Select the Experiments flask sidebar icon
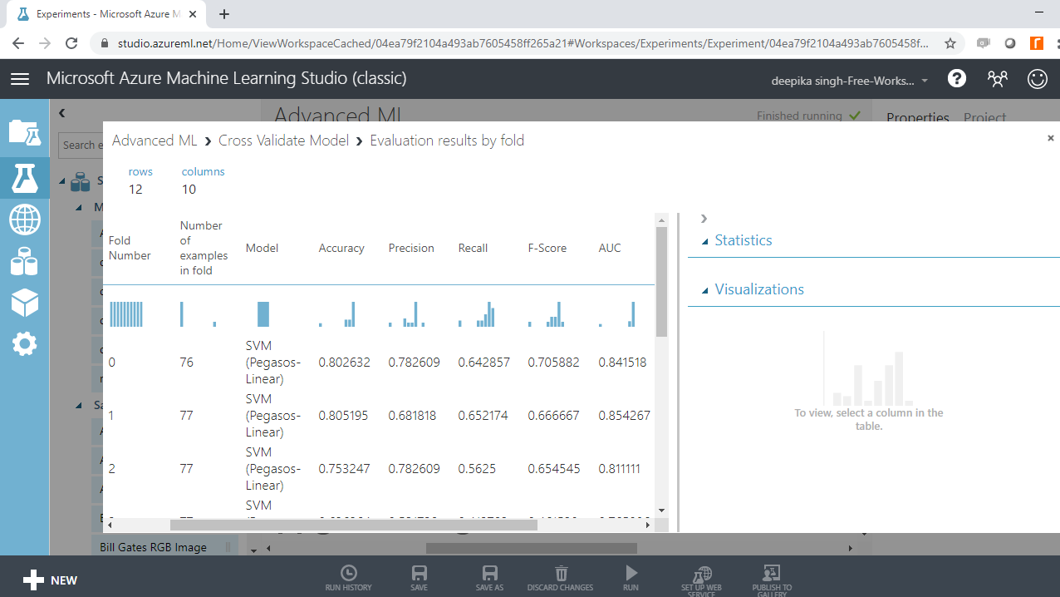Screen dimensions: 1060x597 24,178
